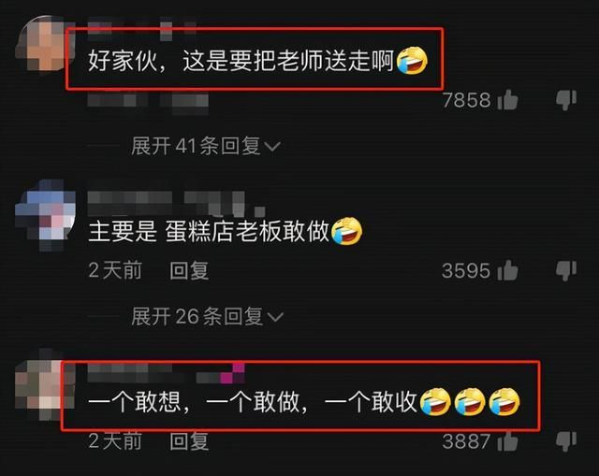The height and width of the screenshot is (476, 599).
Task: Like the comment with 3887 likes
Action: point(507,441)
